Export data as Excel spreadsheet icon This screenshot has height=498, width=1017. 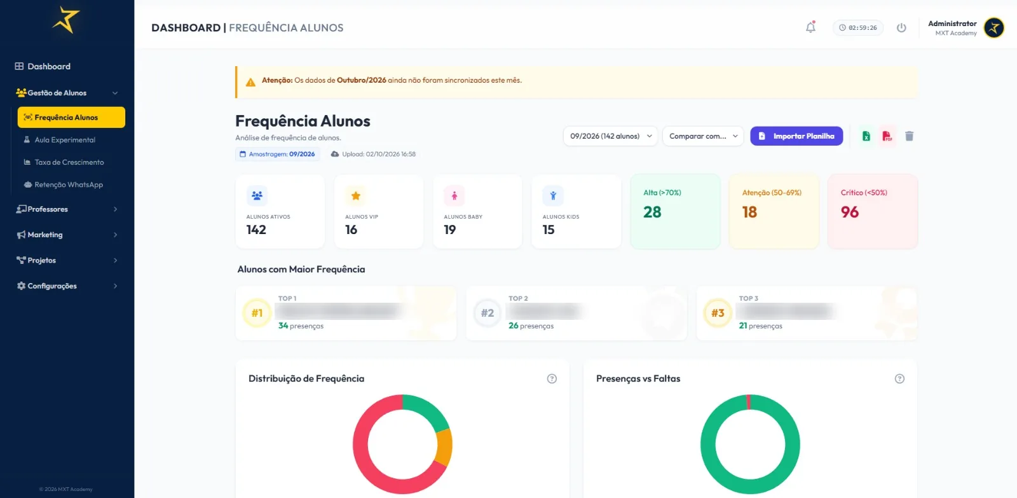tap(866, 136)
